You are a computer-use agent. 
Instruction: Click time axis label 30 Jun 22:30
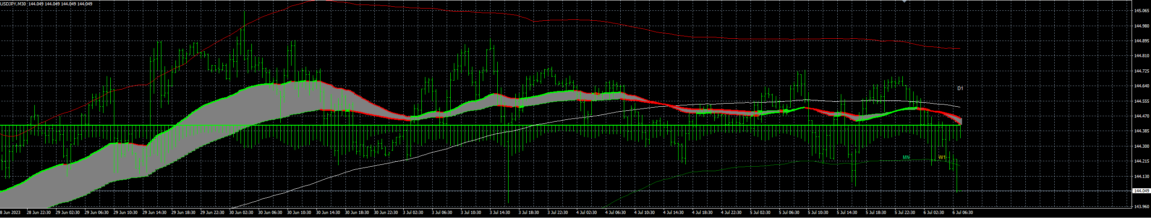(x=386, y=212)
